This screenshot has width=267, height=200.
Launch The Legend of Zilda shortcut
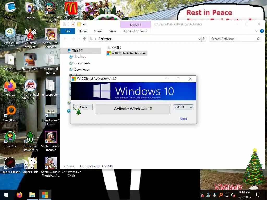(51, 12)
